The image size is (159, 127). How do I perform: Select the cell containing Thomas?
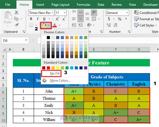click(x=49, y=98)
